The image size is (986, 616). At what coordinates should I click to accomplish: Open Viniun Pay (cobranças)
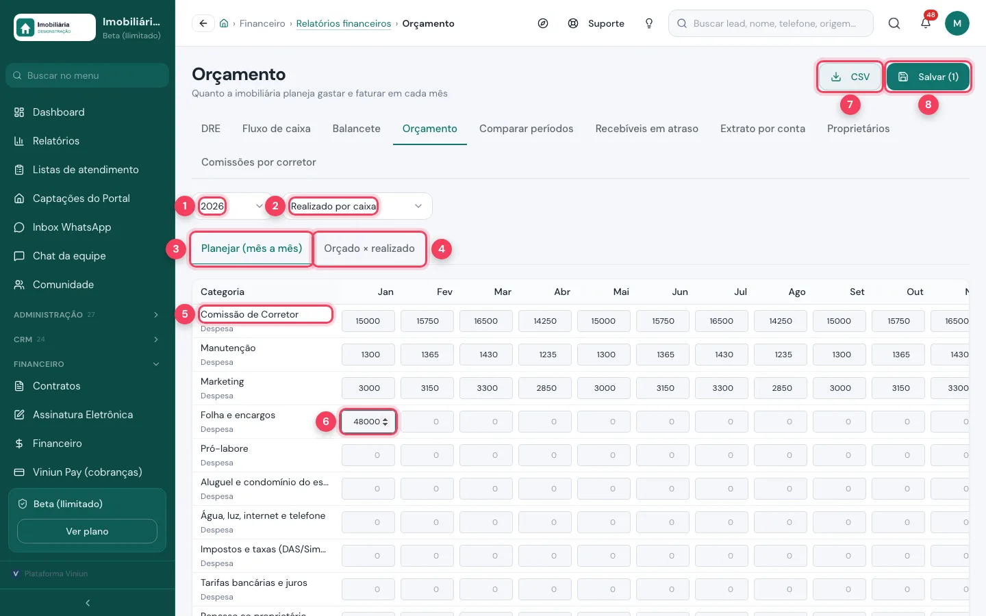[x=88, y=472]
